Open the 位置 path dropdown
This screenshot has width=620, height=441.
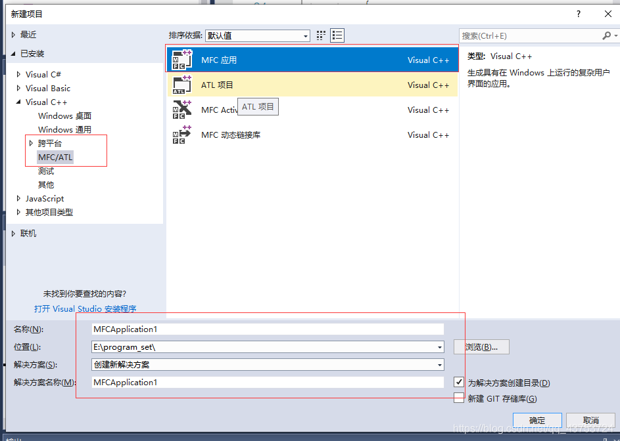[x=439, y=346]
